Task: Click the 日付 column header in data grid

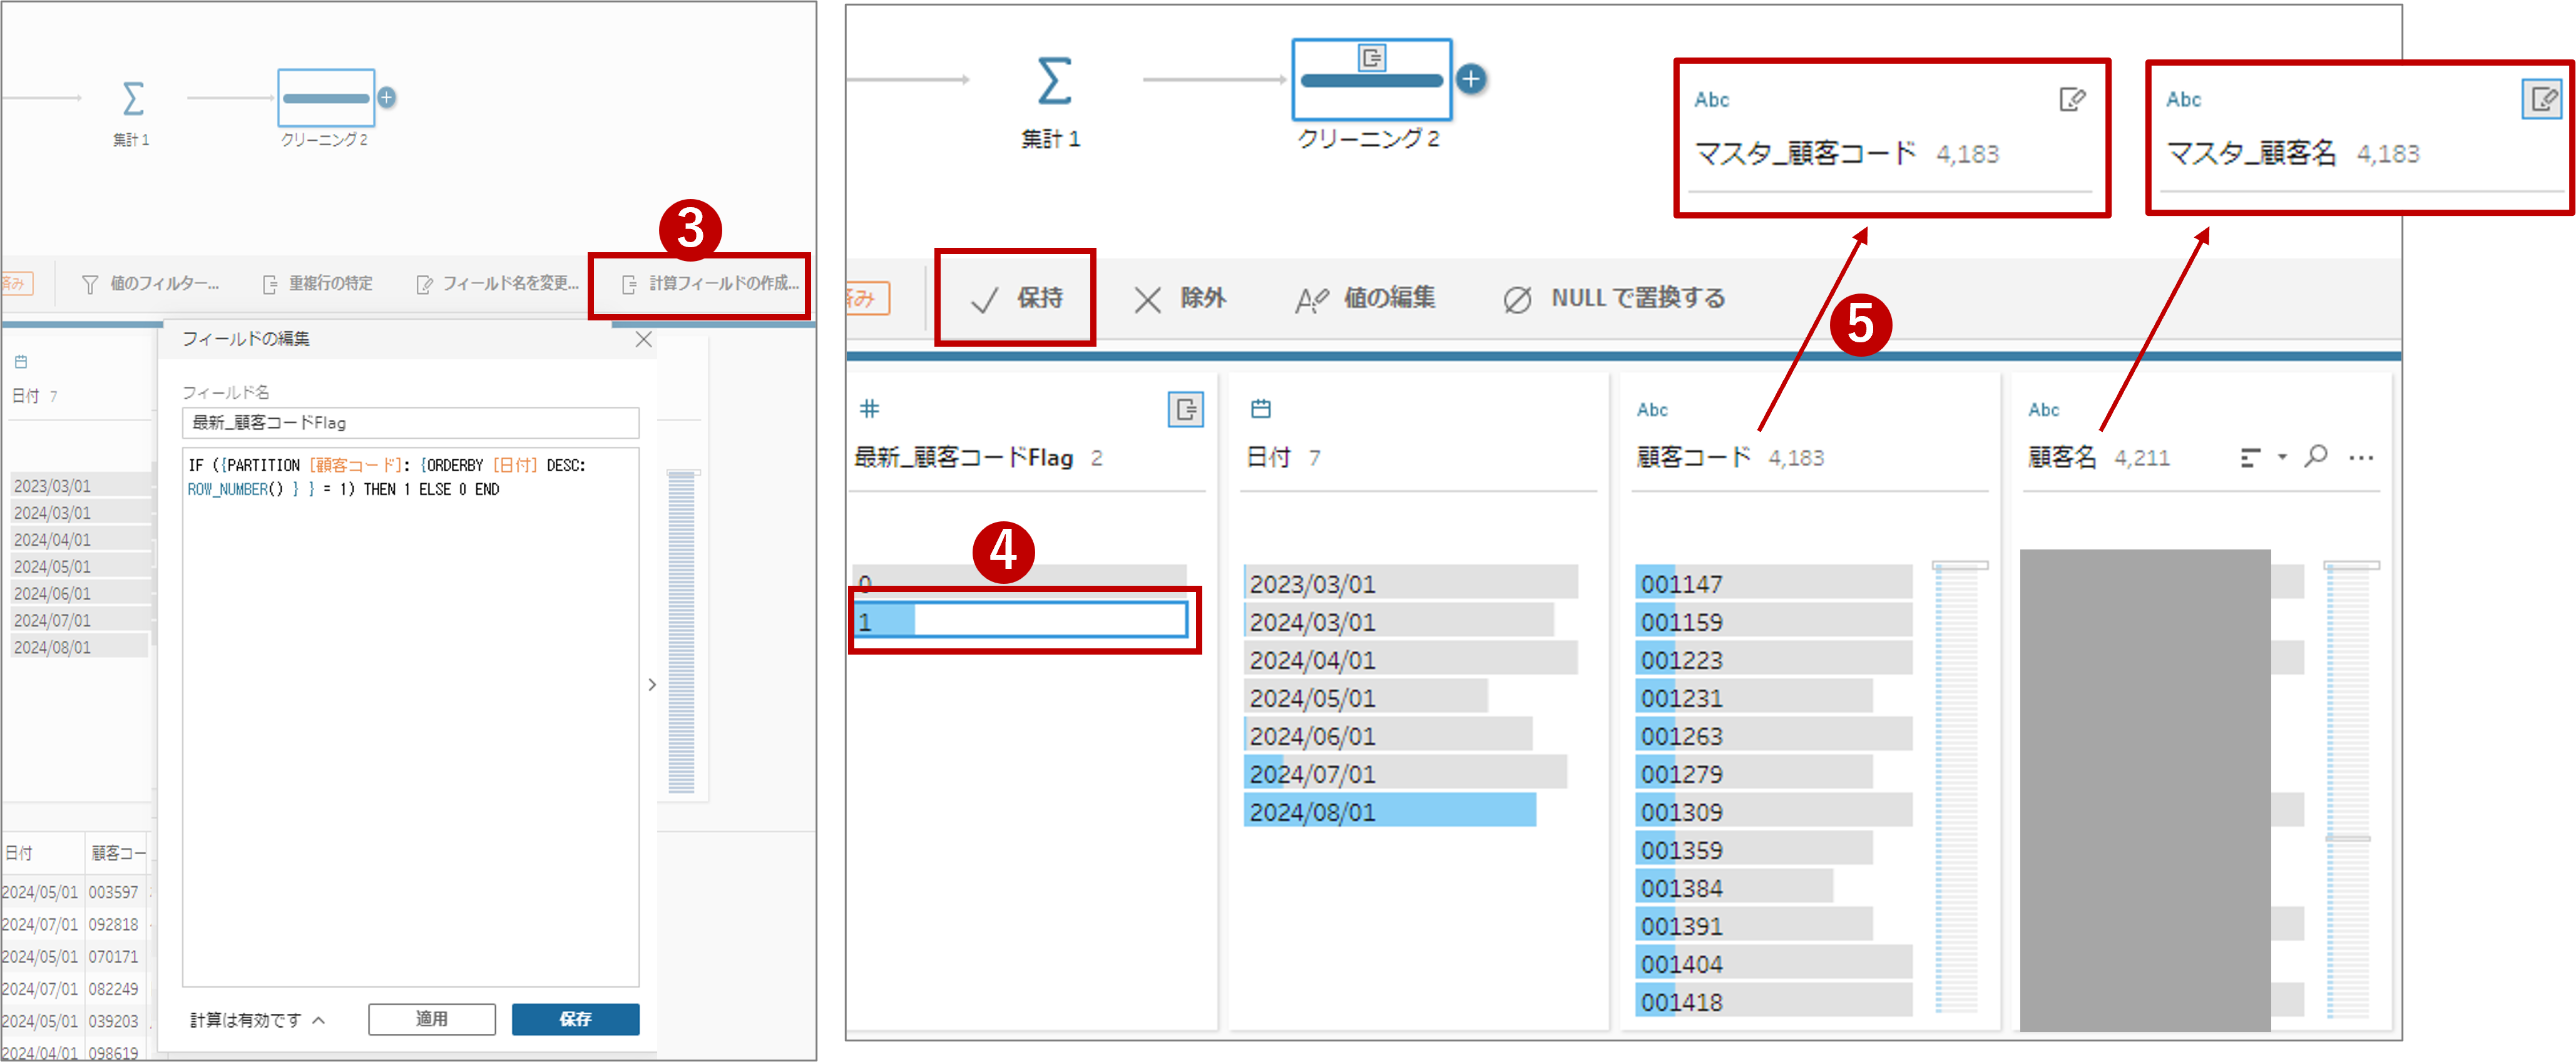Action: pyautogui.click(x=42, y=853)
